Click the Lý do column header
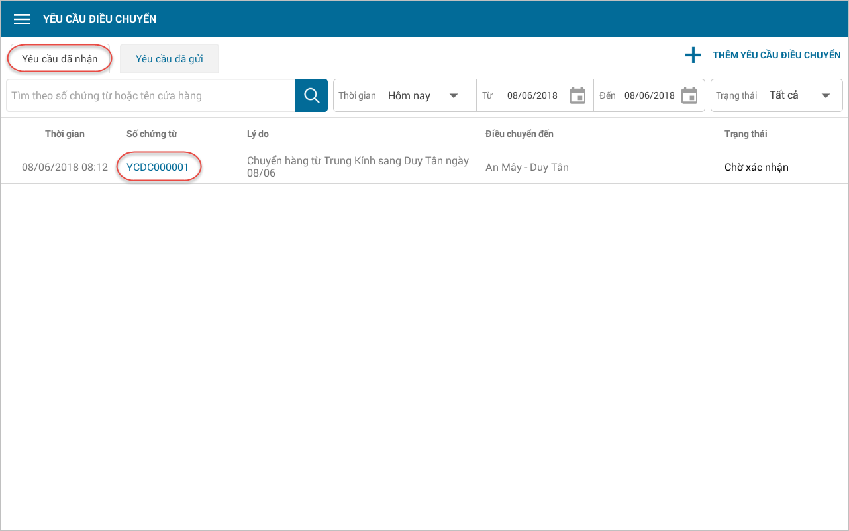 pos(258,134)
